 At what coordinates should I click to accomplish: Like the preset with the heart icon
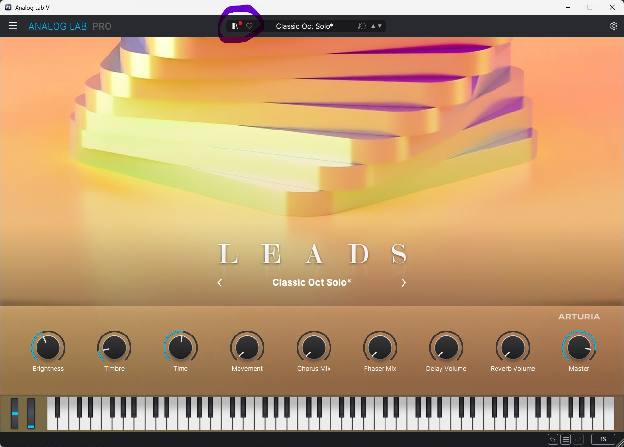pyautogui.click(x=249, y=26)
